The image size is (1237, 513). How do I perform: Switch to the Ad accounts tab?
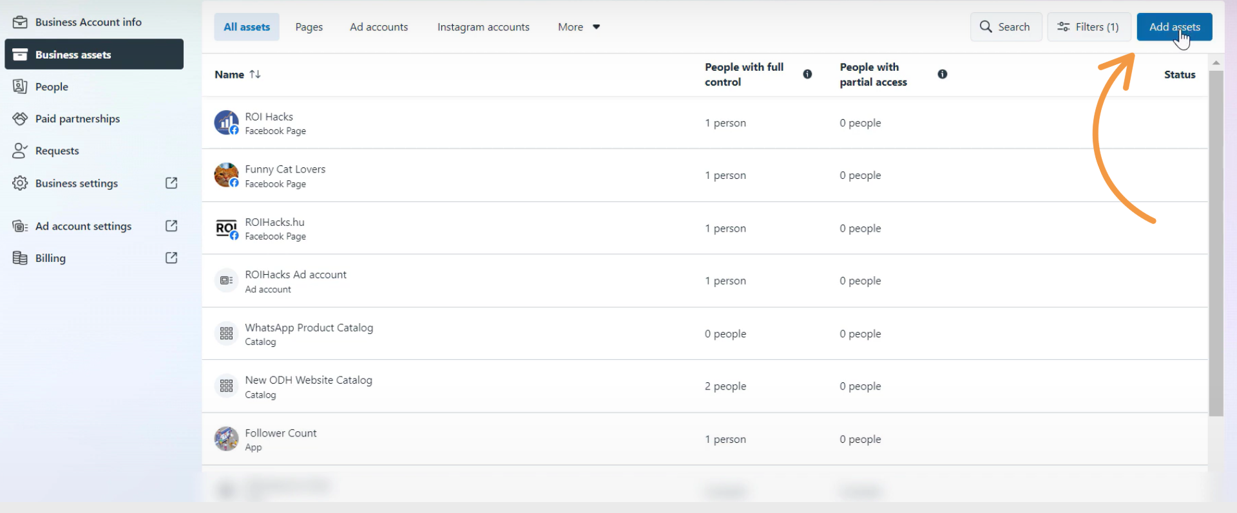(x=379, y=27)
